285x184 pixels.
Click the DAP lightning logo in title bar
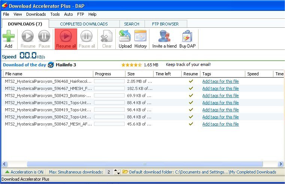click(x=4, y=6)
